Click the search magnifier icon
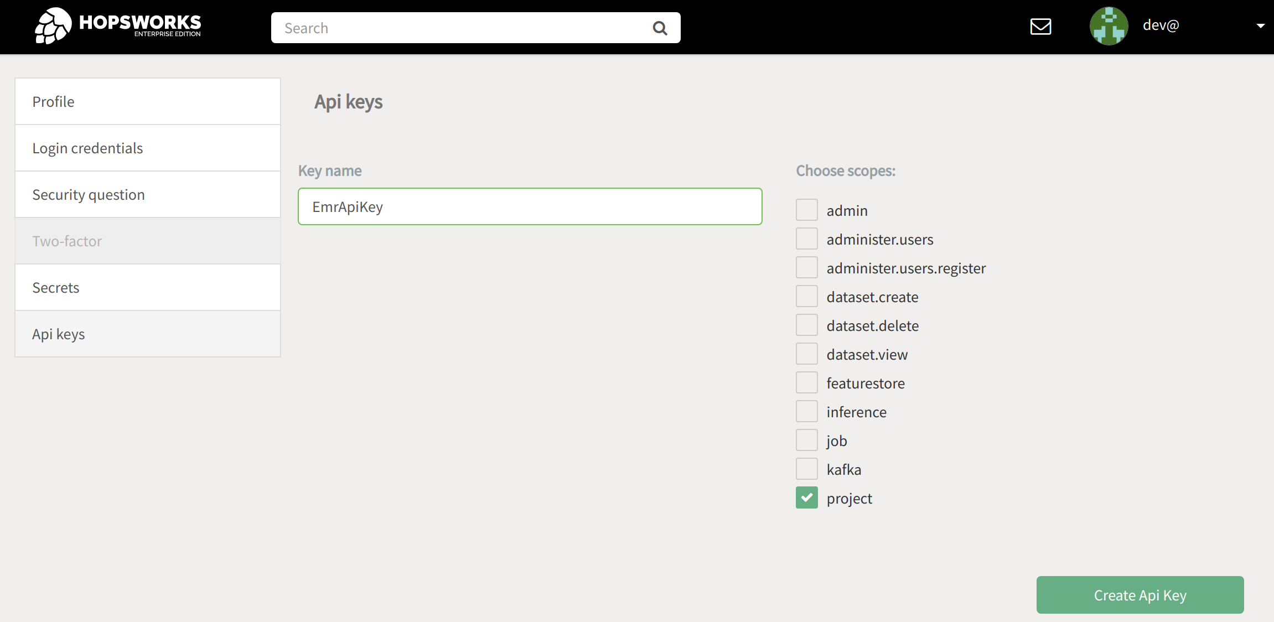Viewport: 1274px width, 622px height. coord(660,27)
